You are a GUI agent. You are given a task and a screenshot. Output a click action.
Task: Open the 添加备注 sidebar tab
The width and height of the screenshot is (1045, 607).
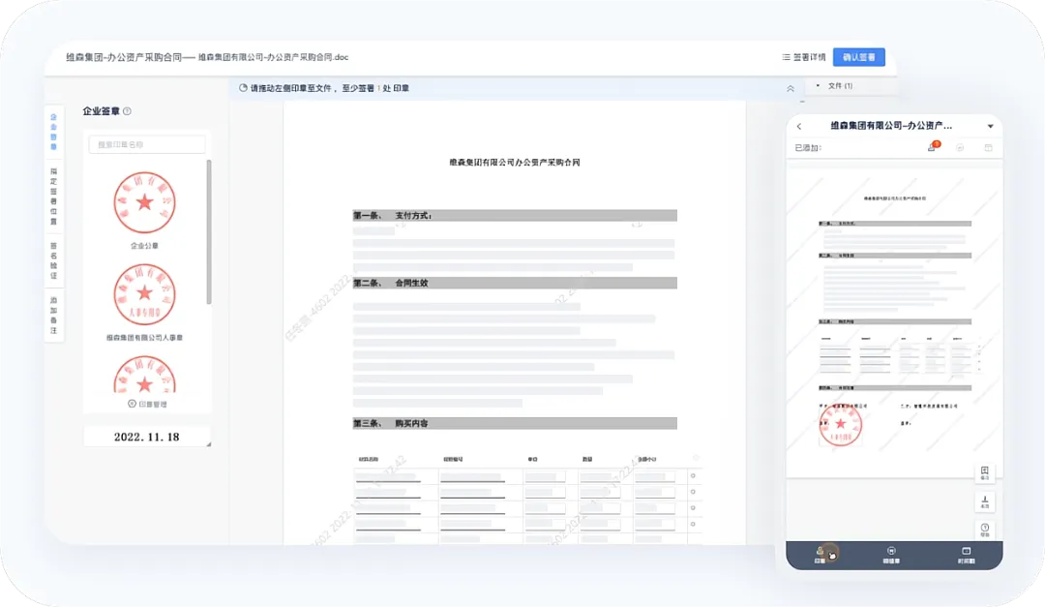click(x=54, y=317)
